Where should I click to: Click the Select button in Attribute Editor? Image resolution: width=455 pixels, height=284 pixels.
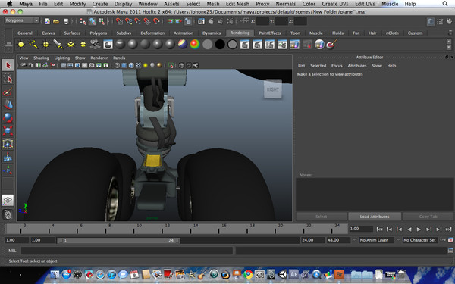[322, 217]
